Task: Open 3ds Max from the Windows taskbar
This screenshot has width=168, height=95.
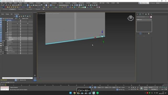Action: point(94,93)
